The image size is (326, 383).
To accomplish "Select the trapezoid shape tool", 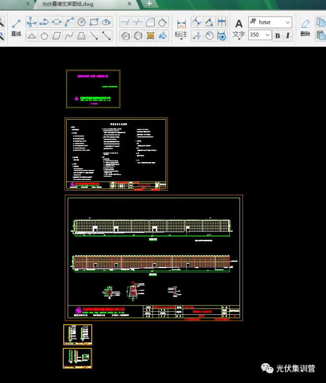I will [x=81, y=36].
